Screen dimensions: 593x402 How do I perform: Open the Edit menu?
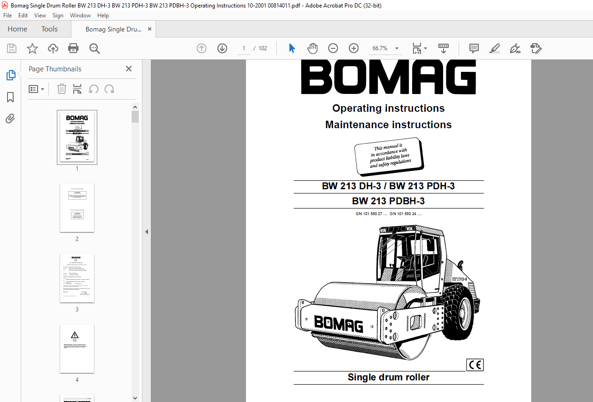[x=23, y=15]
